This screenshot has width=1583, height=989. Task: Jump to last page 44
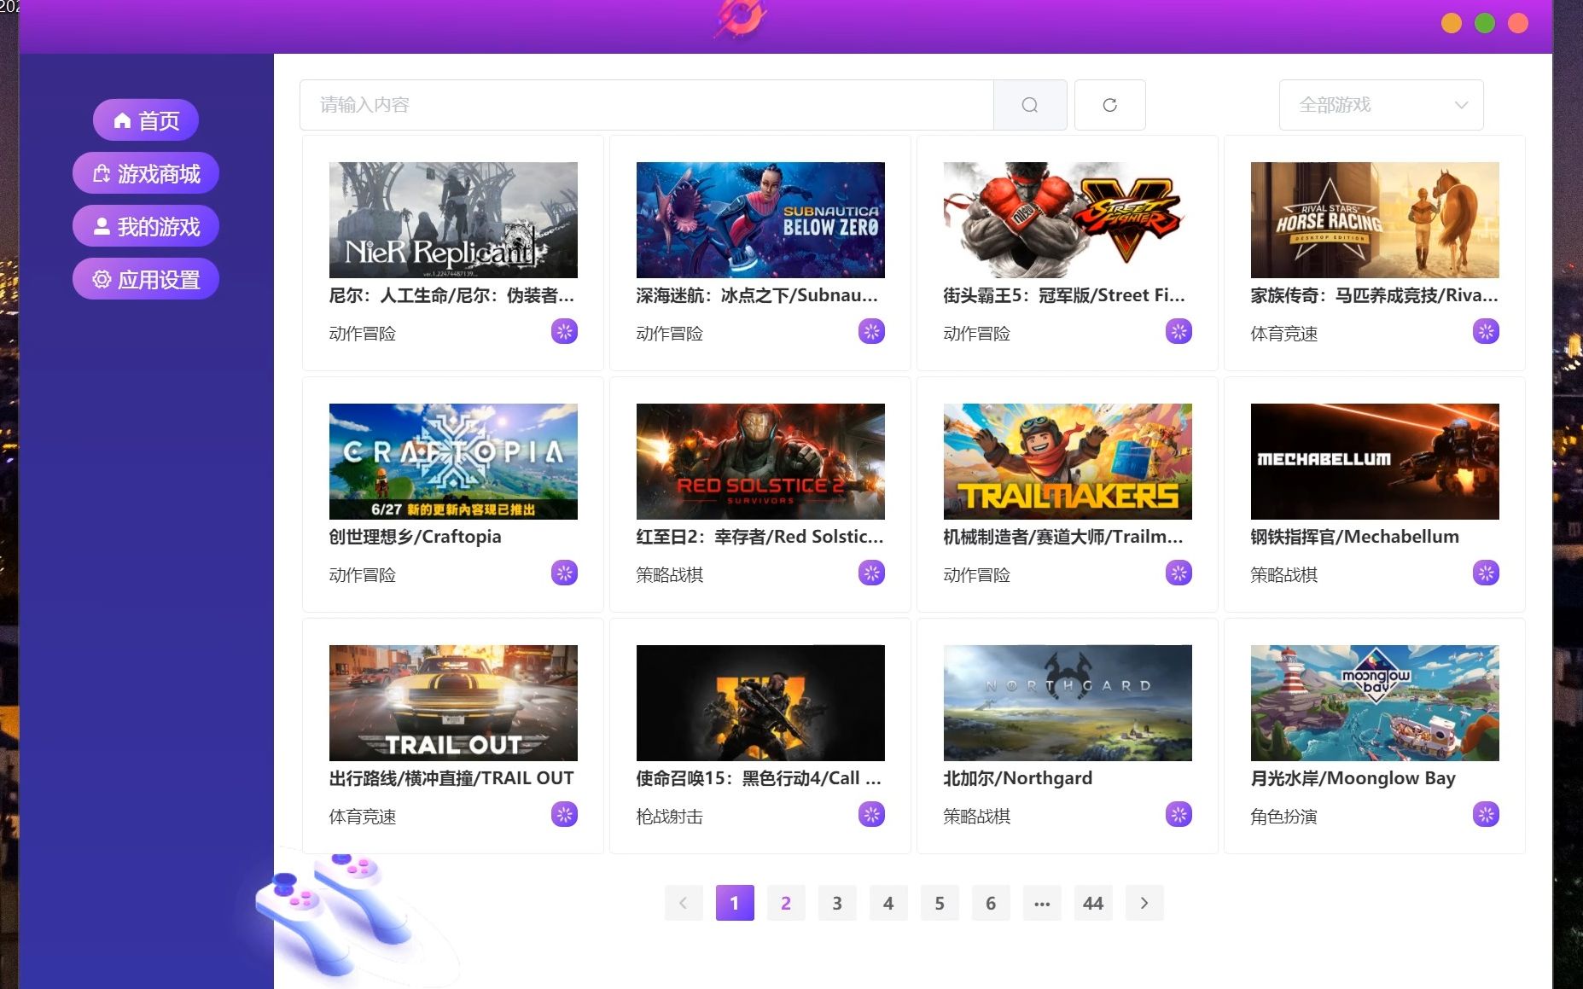(x=1093, y=903)
